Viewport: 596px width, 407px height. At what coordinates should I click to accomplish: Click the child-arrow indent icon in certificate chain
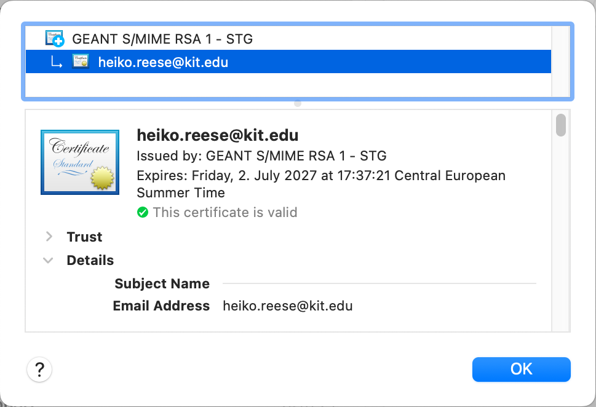point(57,63)
